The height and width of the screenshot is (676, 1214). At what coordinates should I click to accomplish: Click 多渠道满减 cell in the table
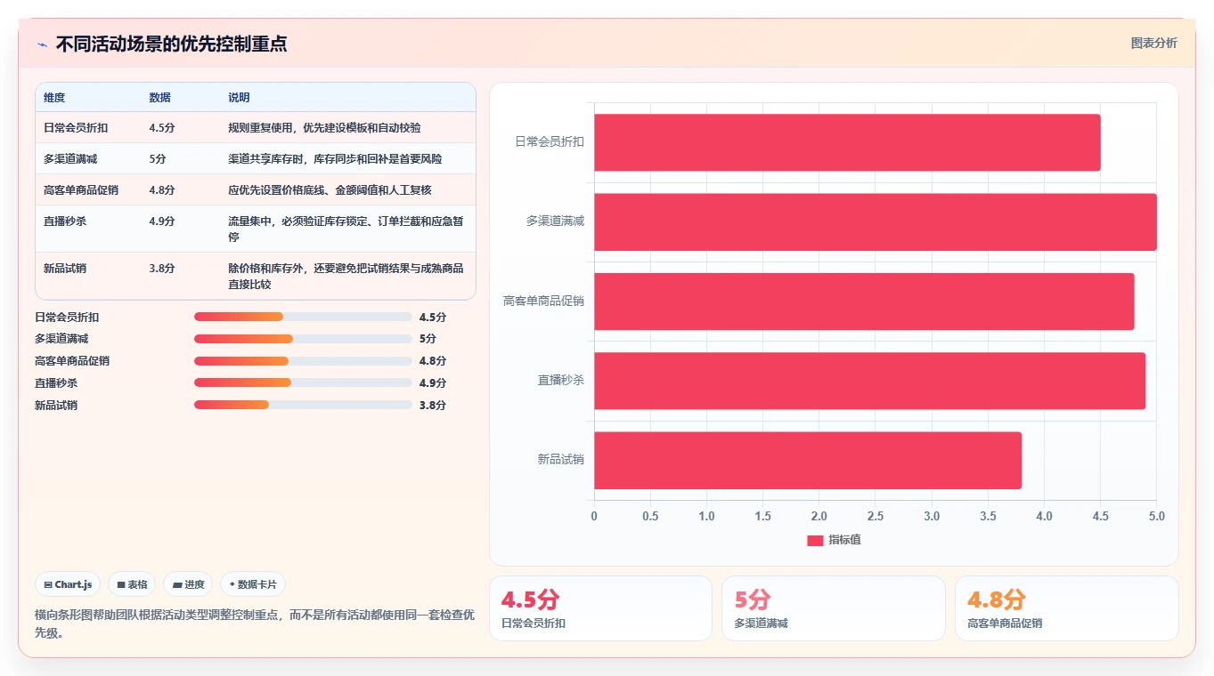(70, 159)
